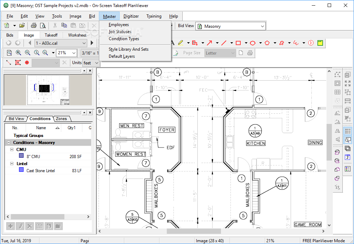Click the yellow sticky note icon
The height and width of the screenshot is (244, 354).
coord(320,43)
